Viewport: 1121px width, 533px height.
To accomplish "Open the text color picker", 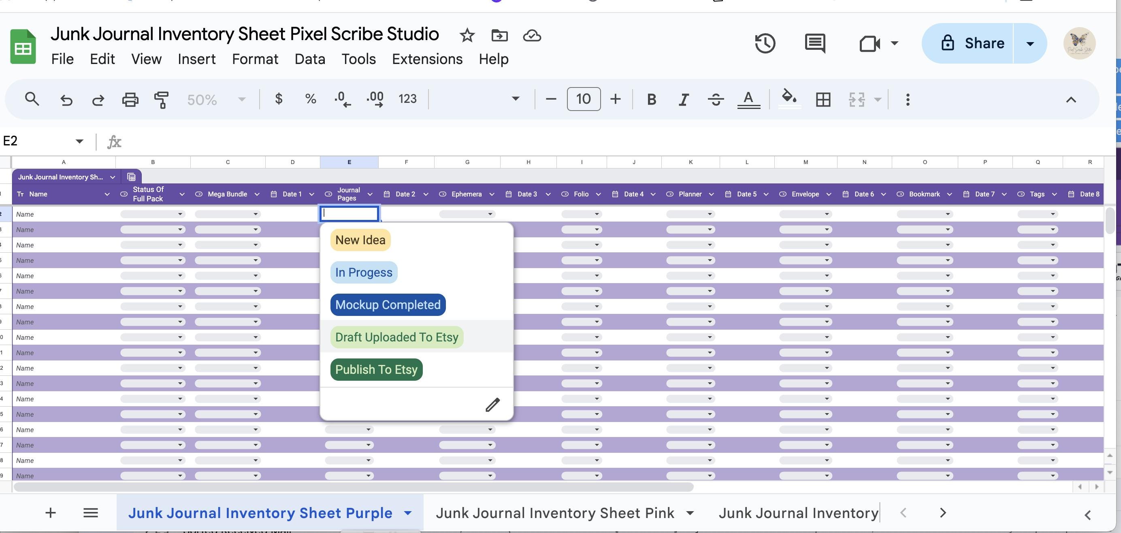I will coord(748,99).
